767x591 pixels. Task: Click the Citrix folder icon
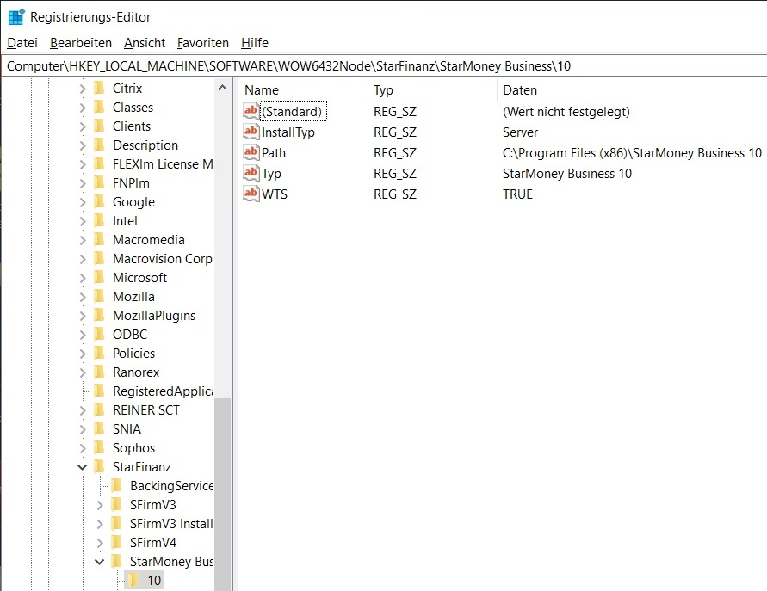pyautogui.click(x=99, y=88)
